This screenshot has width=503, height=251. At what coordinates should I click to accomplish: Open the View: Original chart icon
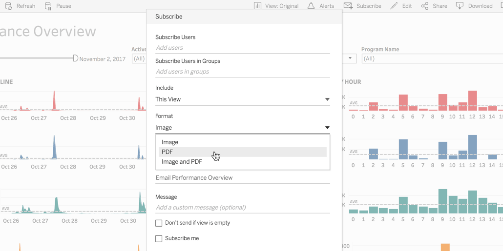[x=257, y=6]
